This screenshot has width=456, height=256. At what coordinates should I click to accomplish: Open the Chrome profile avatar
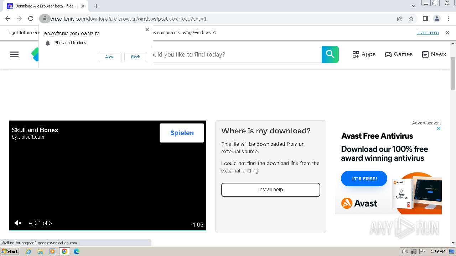tap(436, 18)
